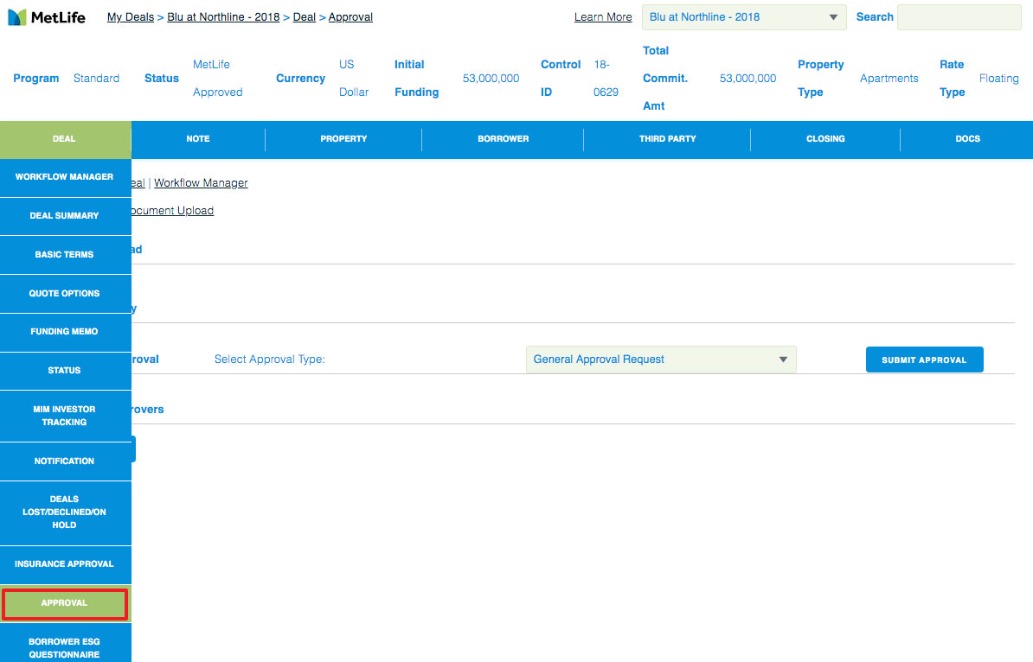Click the Deal breadcrumb link
This screenshot has height=662, width=1033.
(305, 17)
